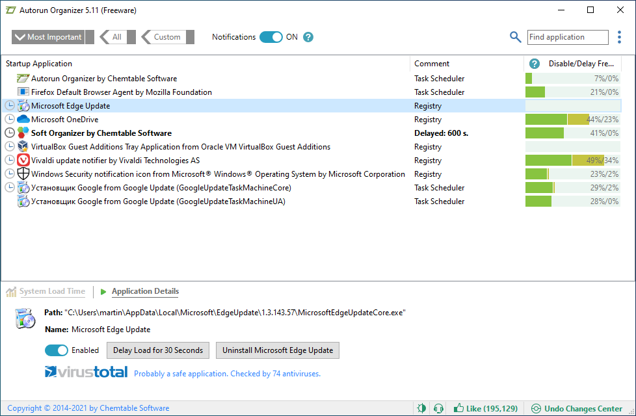Click the OneDrive cloud icon
The height and width of the screenshot is (416, 636).
pos(23,119)
